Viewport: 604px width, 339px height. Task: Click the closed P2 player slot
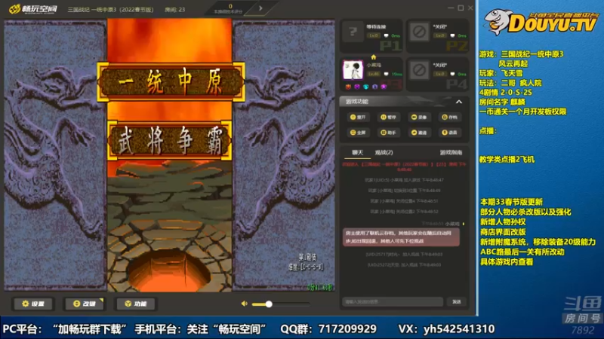tap(438, 36)
